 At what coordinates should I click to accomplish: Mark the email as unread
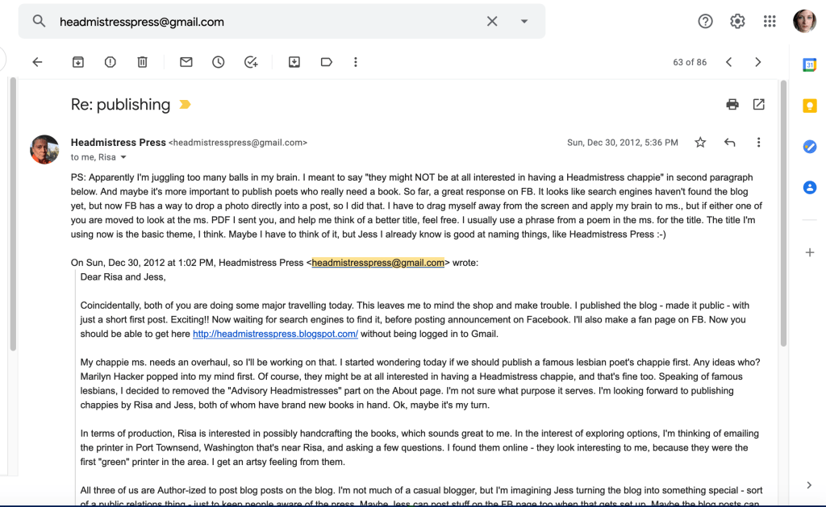186,62
